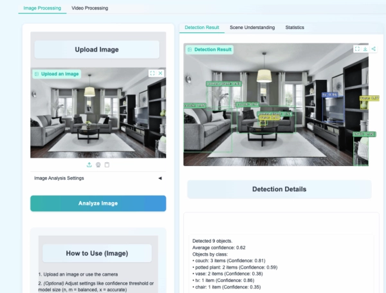Select the webcam source icon
Image resolution: width=386 pixels, height=293 pixels.
98,165
